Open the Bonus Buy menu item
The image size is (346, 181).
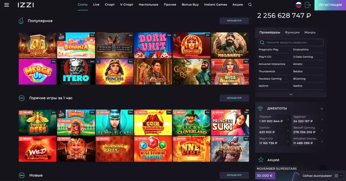(190, 5)
